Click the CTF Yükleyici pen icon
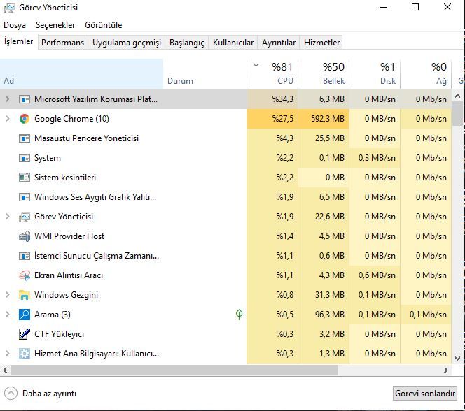This screenshot has height=411, width=465. (25, 334)
